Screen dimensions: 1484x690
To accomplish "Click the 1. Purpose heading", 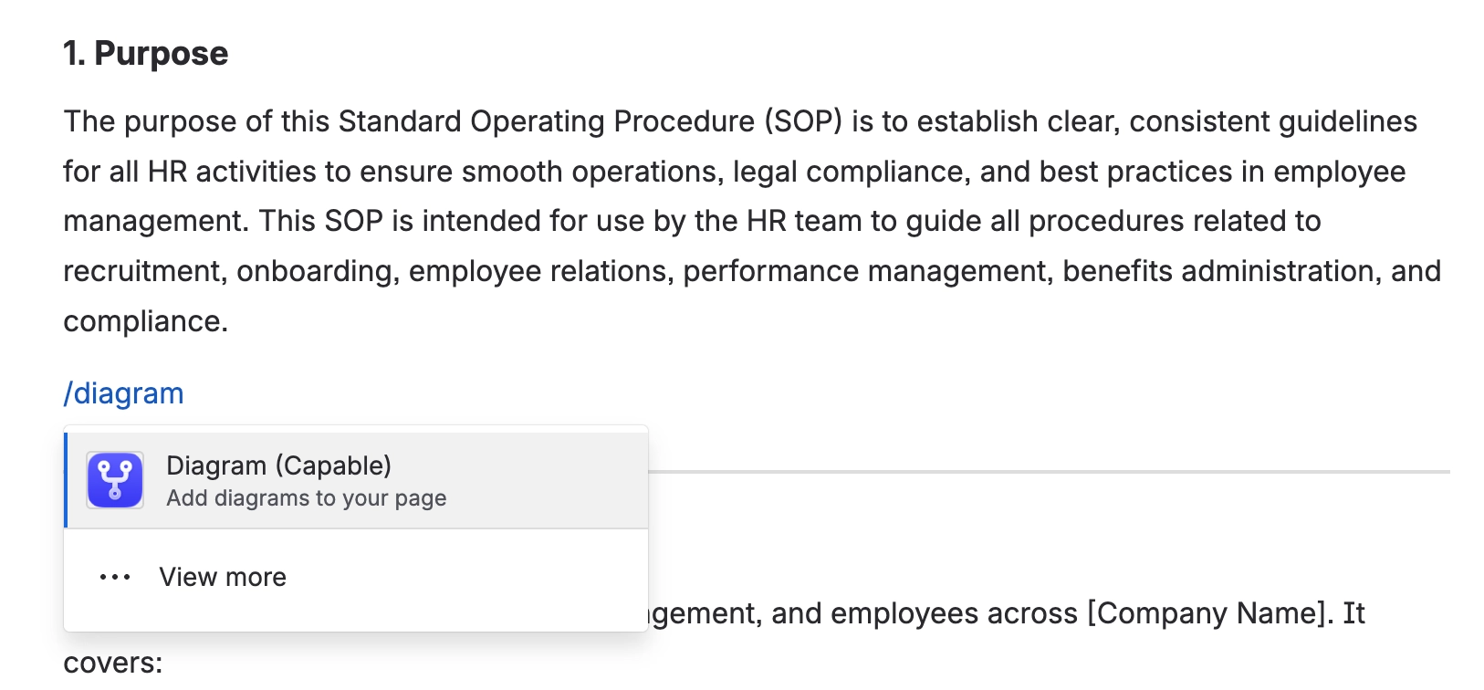I will pyautogui.click(x=146, y=53).
